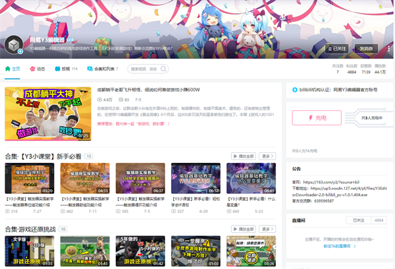The image size is (395, 269).
Task: Expand 更多 for Y3小课堂 collection
Action: click(267, 156)
